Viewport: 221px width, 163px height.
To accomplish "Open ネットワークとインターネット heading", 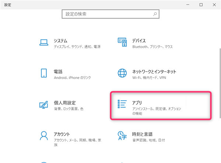I will pyautogui.click(x=154, y=72).
